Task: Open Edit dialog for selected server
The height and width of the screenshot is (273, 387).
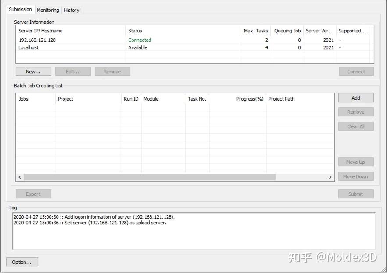Action: click(73, 71)
